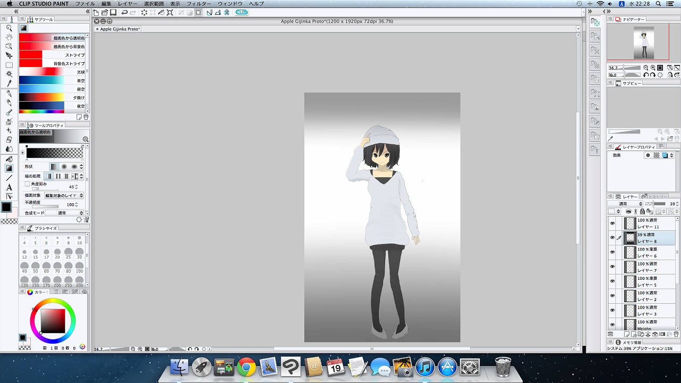Select the Zoom (magnifier) tool

click(9, 28)
